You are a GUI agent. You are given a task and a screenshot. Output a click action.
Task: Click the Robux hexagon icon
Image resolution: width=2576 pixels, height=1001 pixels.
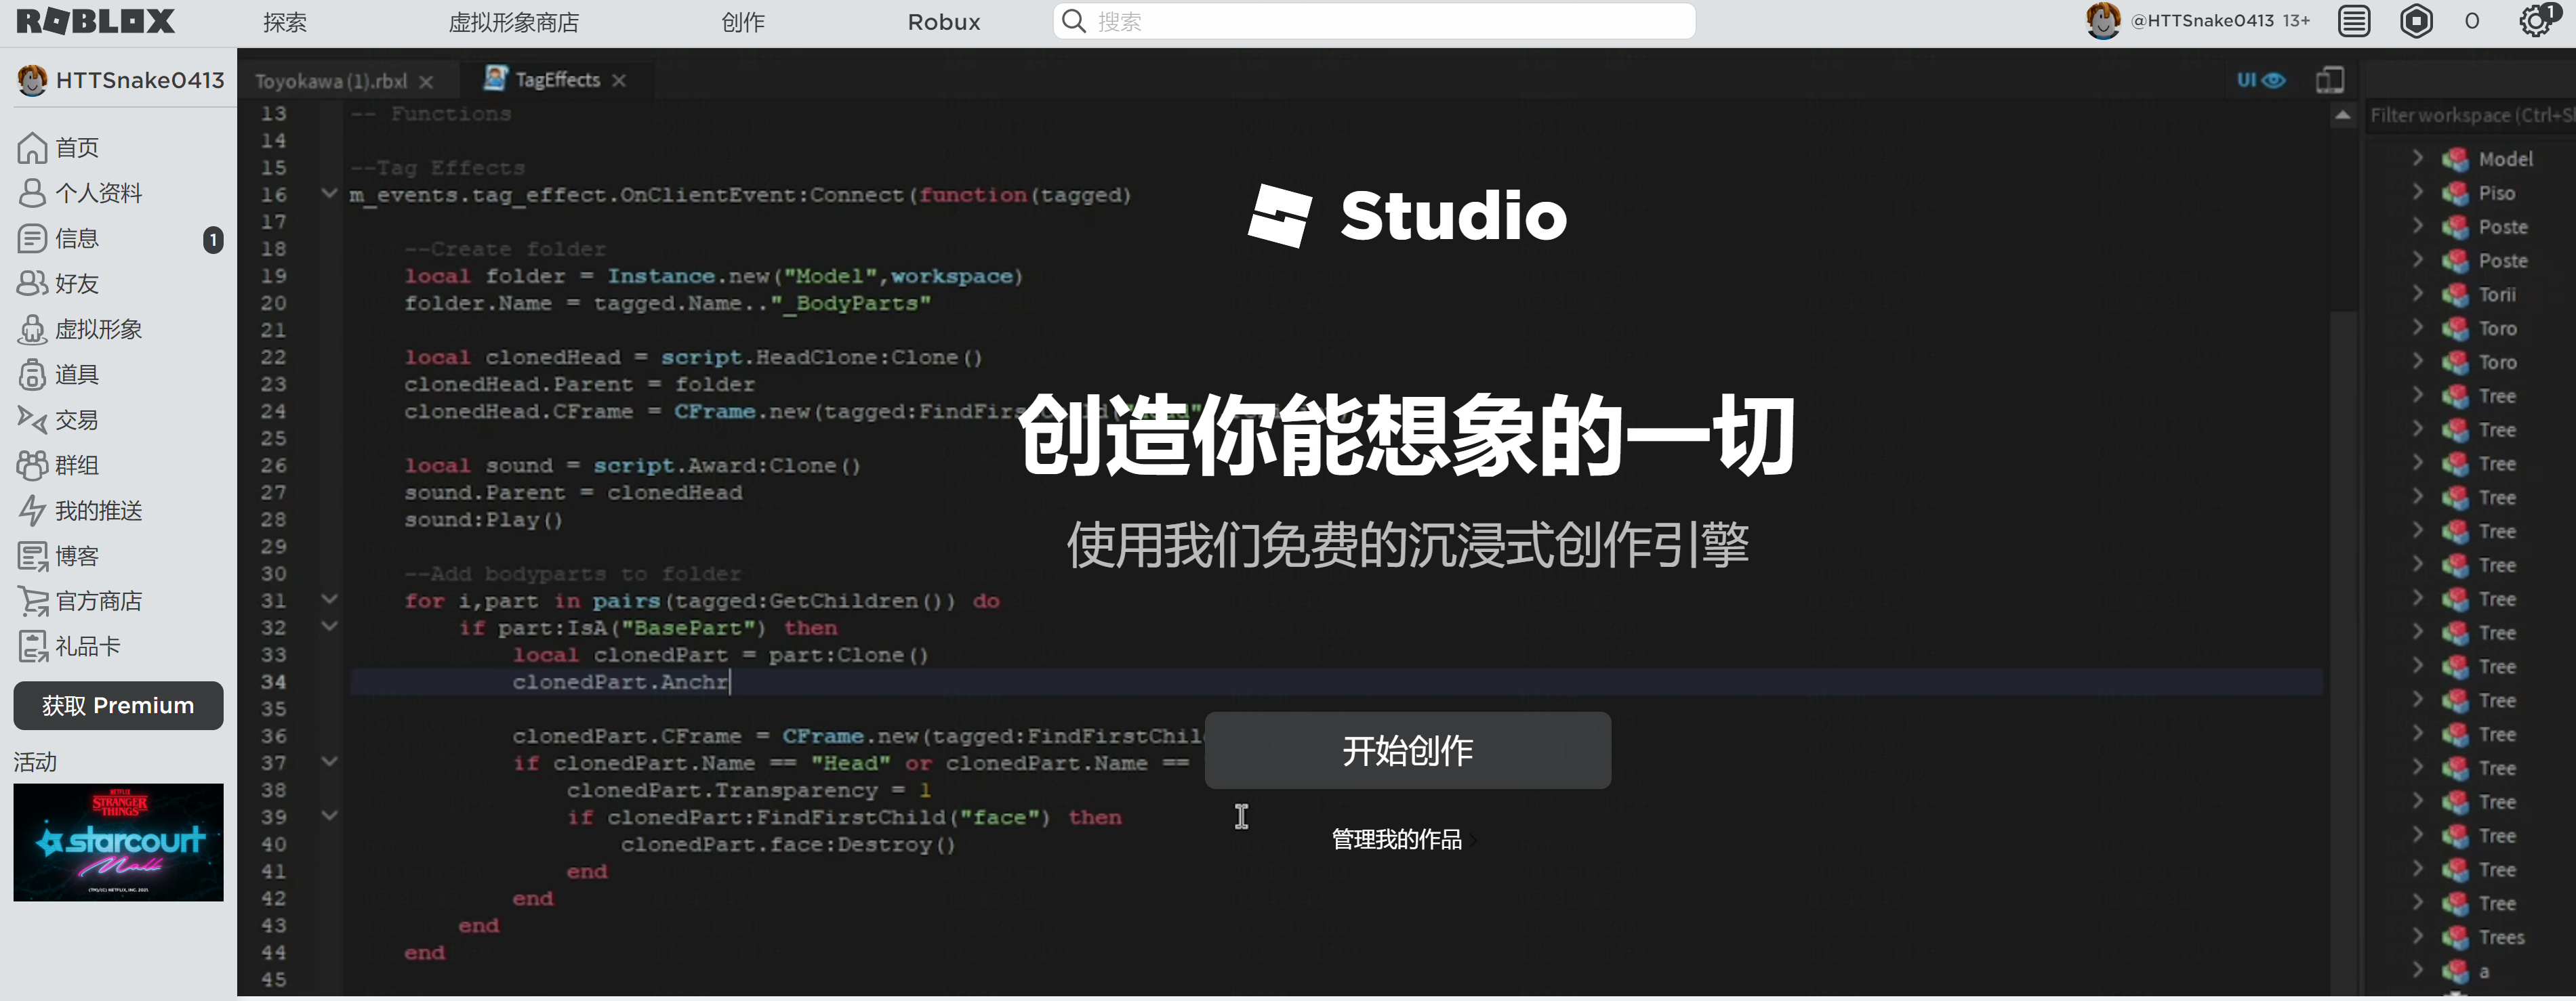click(x=2417, y=21)
